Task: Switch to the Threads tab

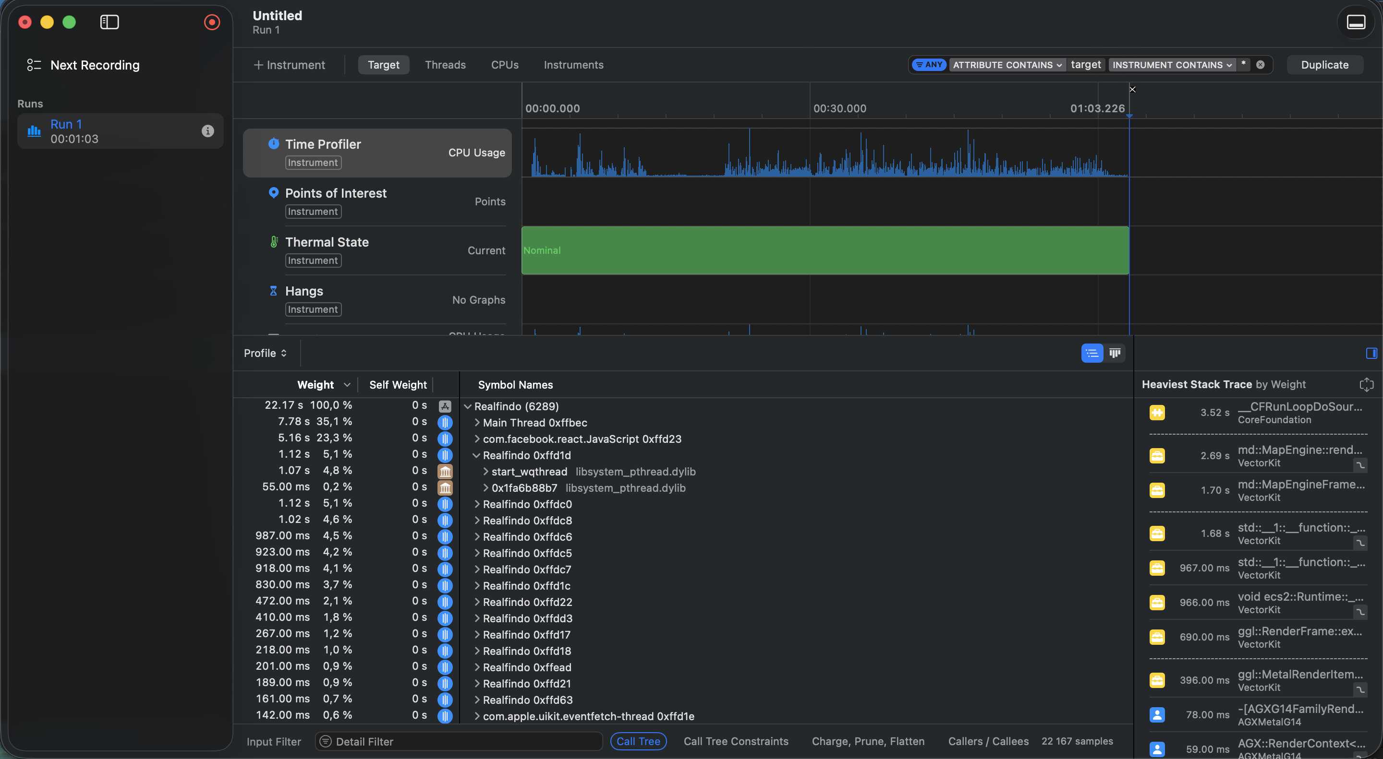Action: [x=445, y=65]
